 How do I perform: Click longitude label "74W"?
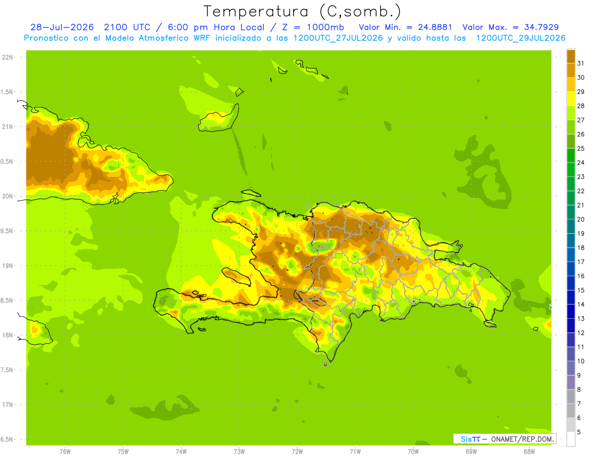[x=181, y=452]
